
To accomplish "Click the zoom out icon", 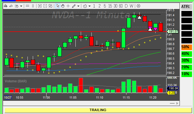I will point(45,6).
